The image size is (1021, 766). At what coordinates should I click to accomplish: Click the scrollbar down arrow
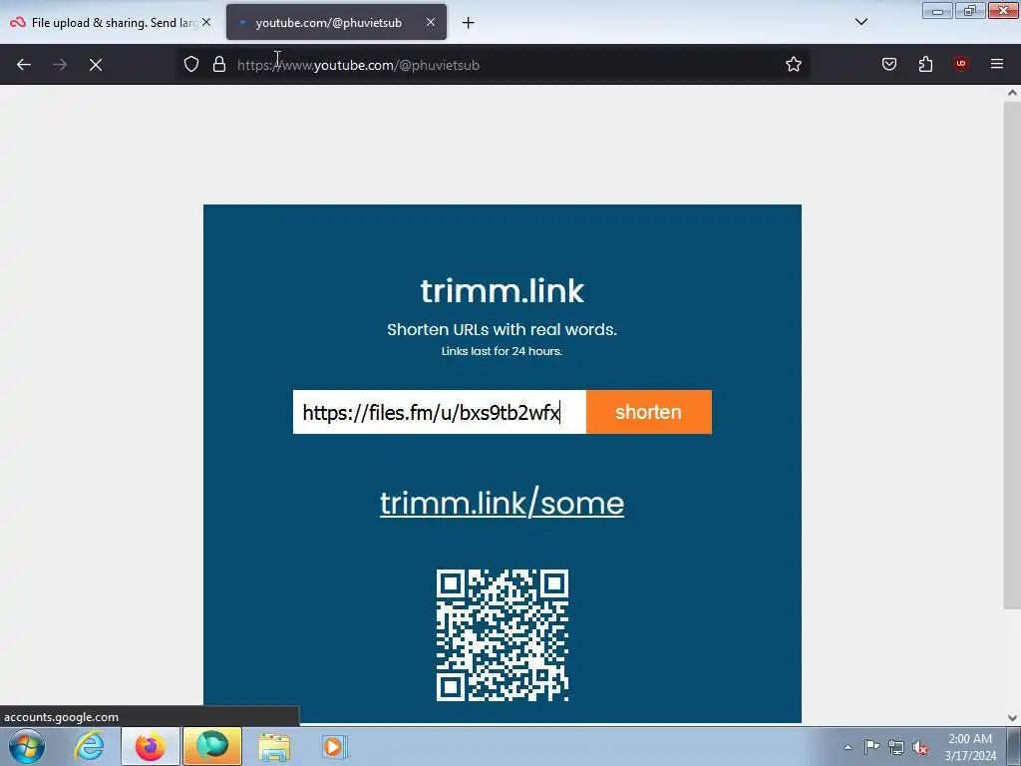1012,718
